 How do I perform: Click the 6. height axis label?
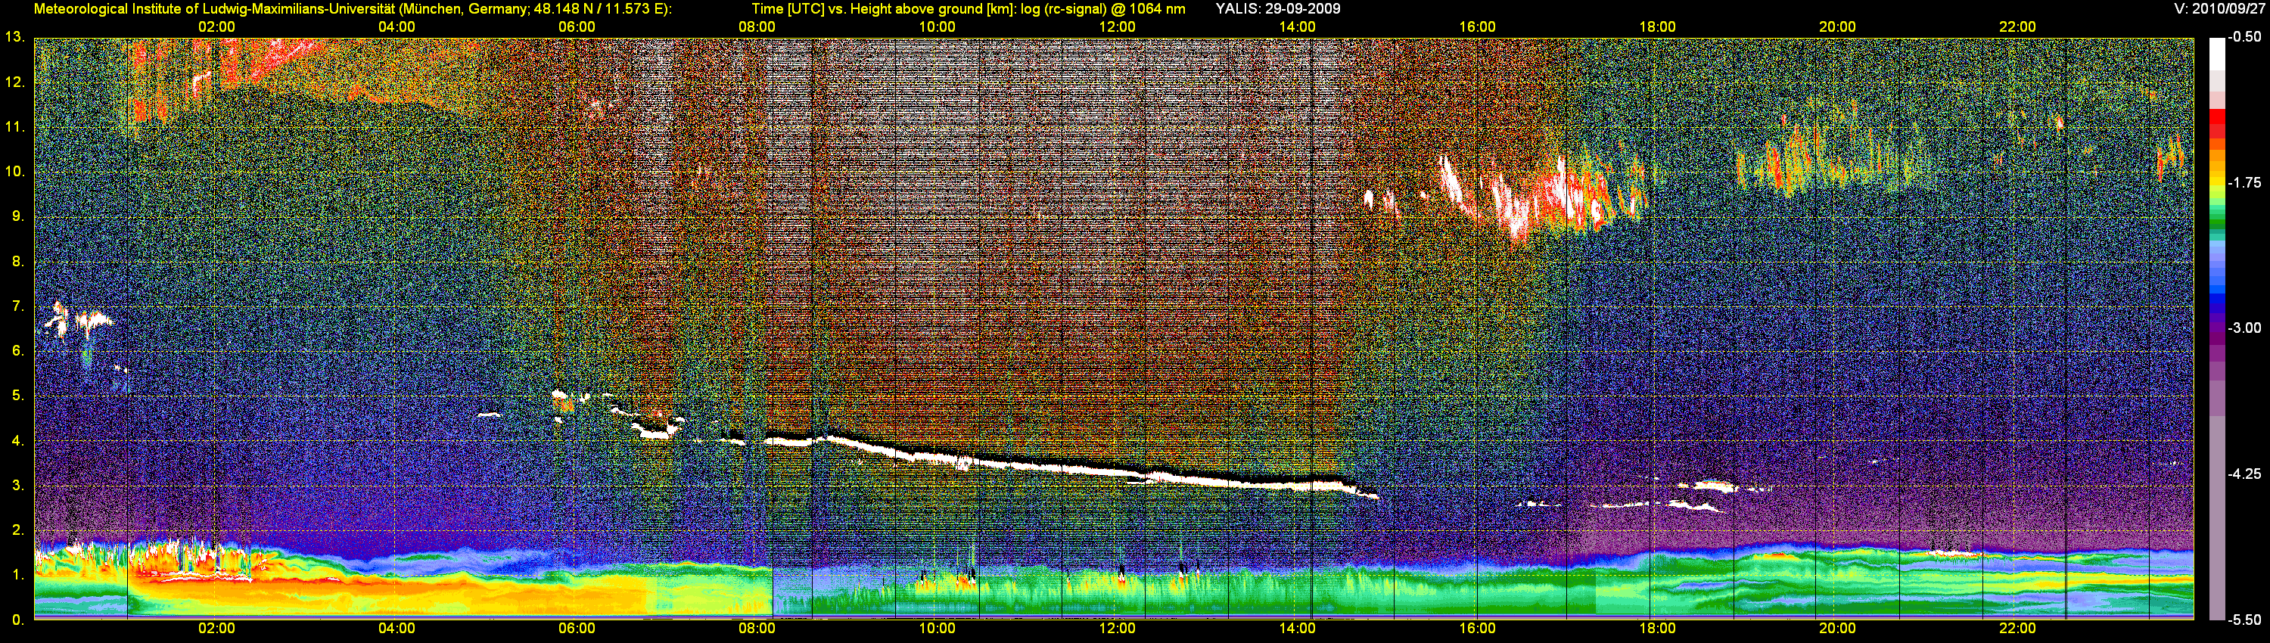17,350
